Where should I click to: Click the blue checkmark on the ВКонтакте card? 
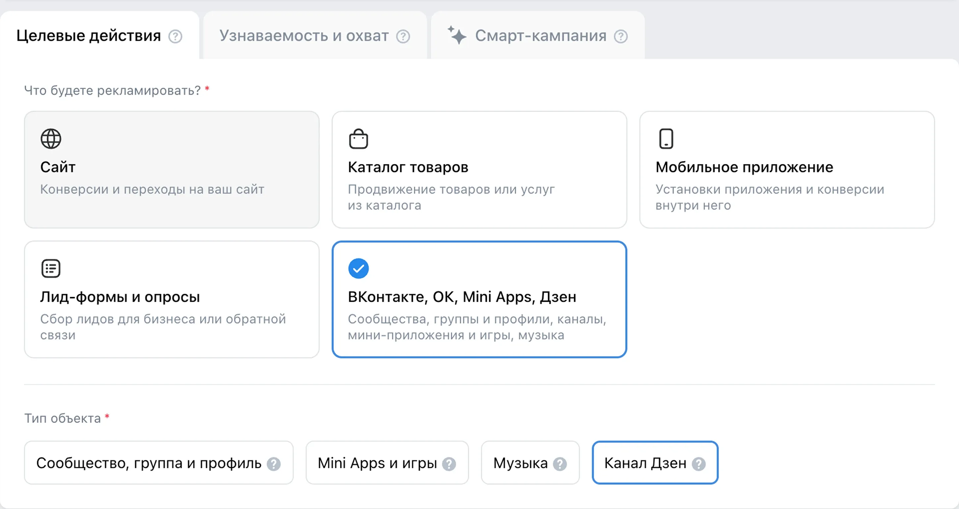(x=358, y=268)
